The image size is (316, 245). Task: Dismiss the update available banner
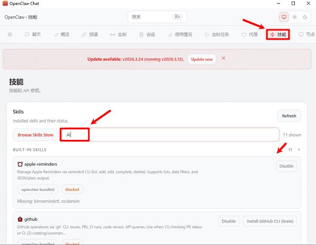click(223, 58)
